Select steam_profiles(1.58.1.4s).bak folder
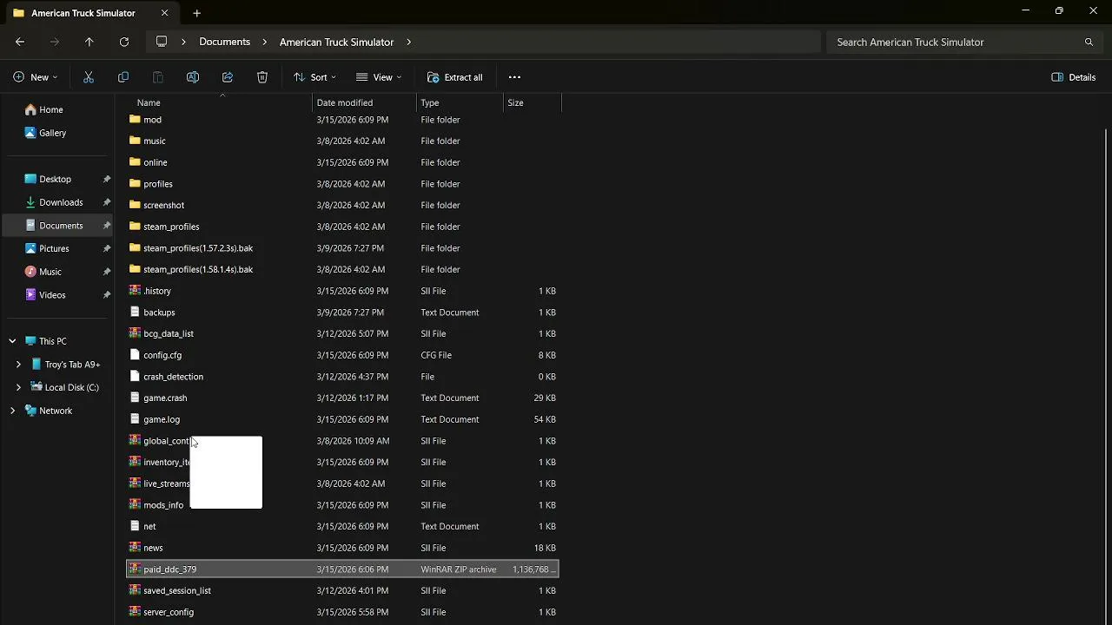The width and height of the screenshot is (1112, 625). 342,269
